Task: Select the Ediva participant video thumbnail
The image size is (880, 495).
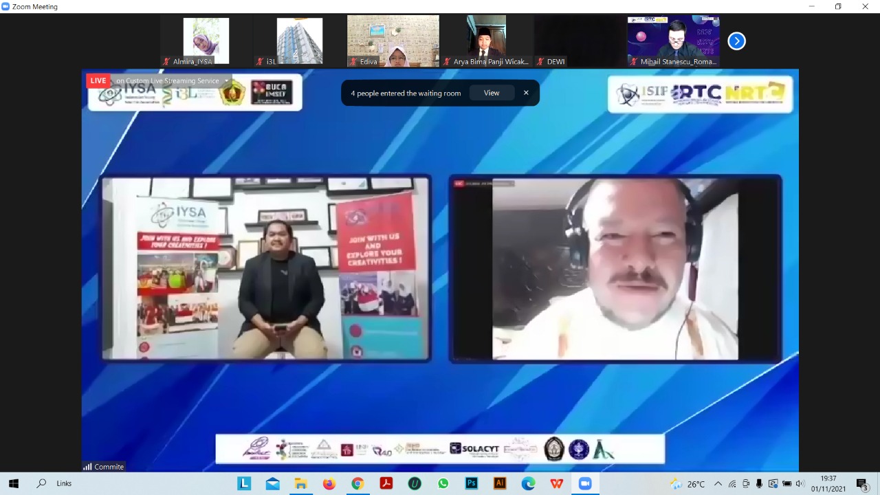Action: click(x=393, y=41)
